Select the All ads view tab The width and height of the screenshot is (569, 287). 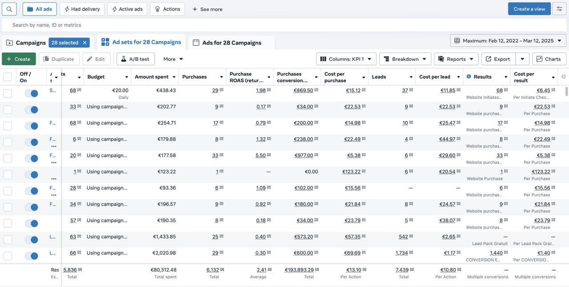pyautogui.click(x=40, y=9)
